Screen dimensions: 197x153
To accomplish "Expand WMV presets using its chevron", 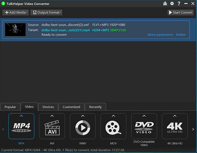I will point(83,116).
